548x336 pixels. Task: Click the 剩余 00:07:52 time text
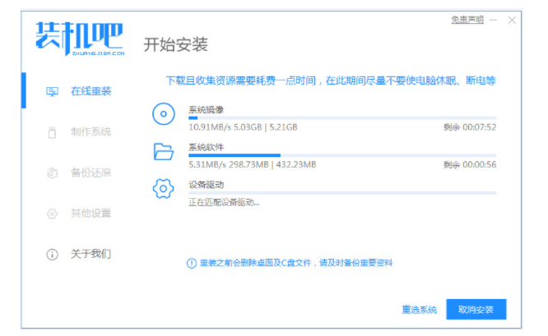(470, 127)
